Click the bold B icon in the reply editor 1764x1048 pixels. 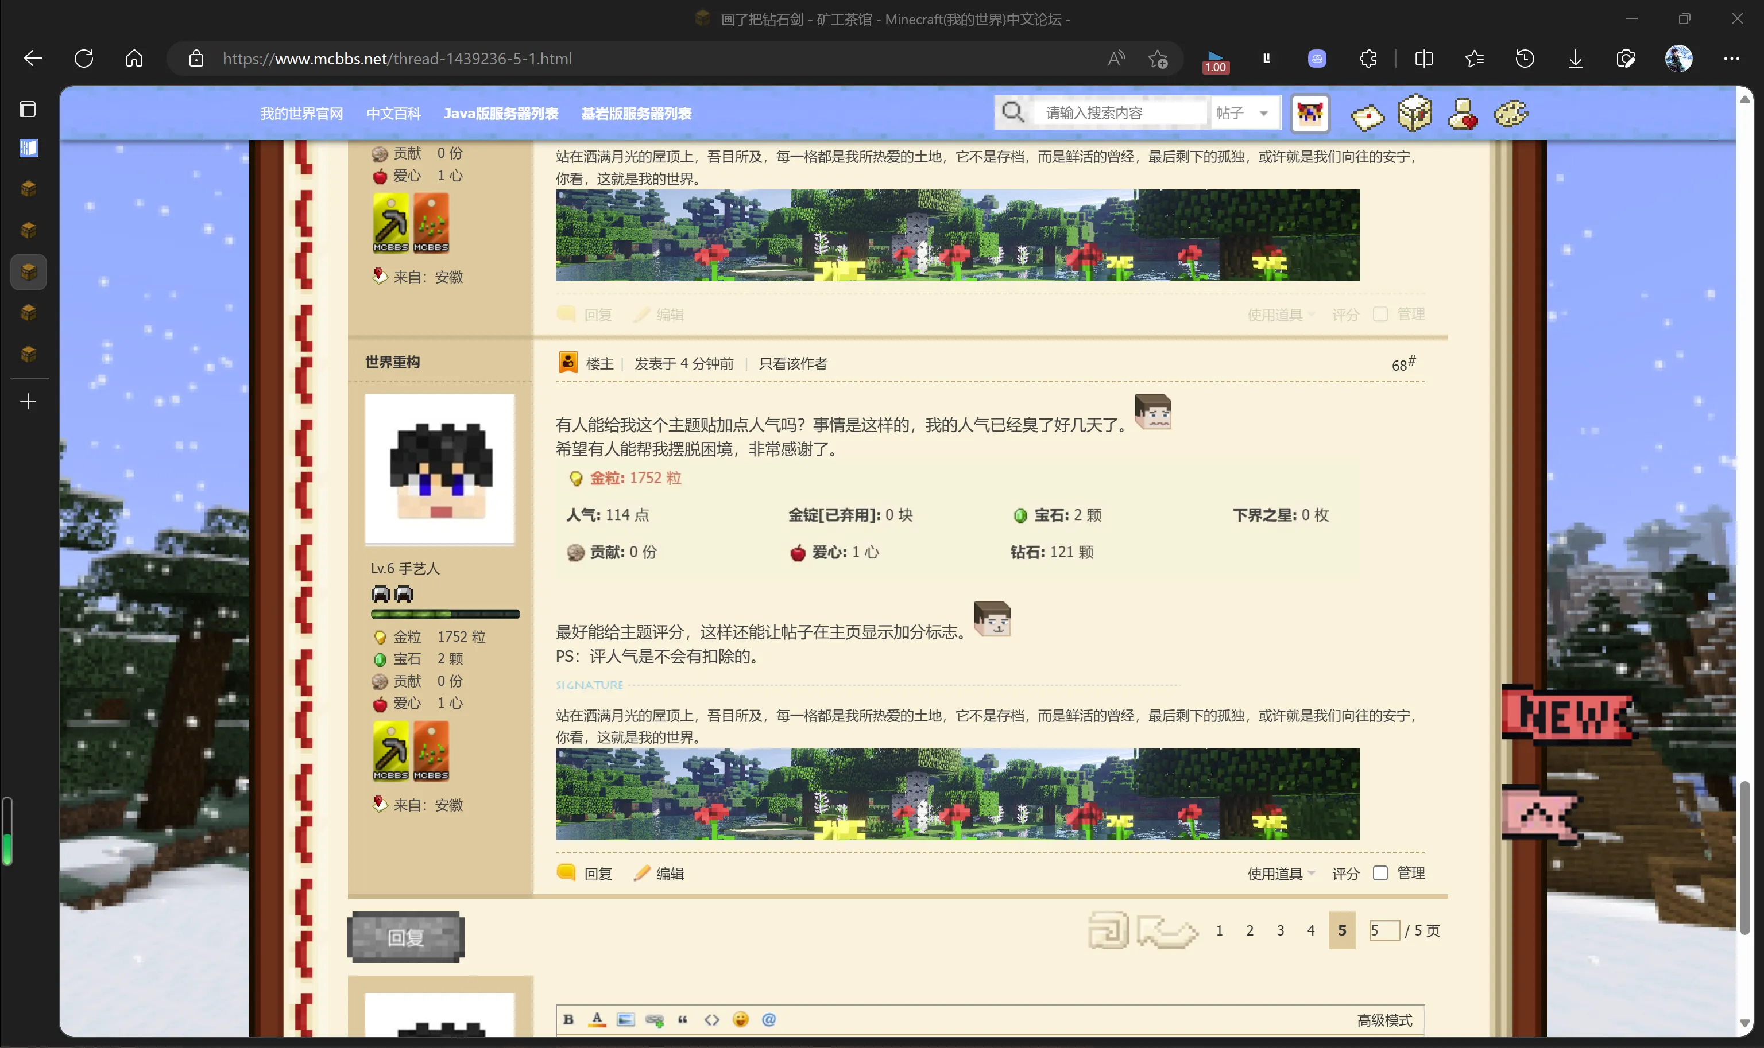click(568, 1019)
